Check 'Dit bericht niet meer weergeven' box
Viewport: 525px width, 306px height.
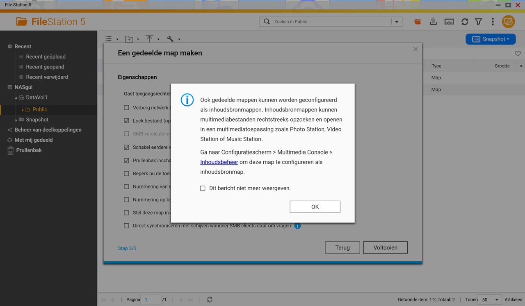coord(203,188)
